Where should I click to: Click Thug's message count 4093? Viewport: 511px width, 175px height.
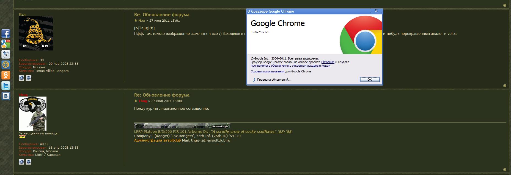(44, 144)
